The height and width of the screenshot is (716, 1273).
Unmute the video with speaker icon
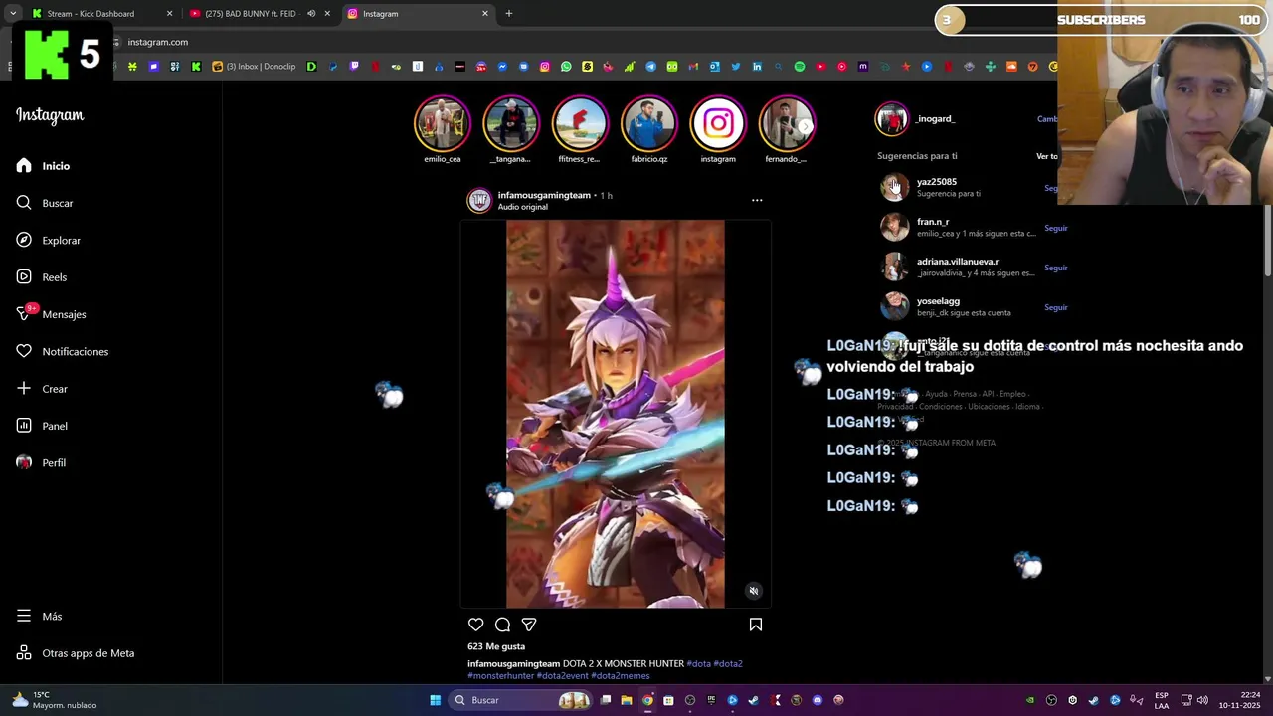[754, 591]
